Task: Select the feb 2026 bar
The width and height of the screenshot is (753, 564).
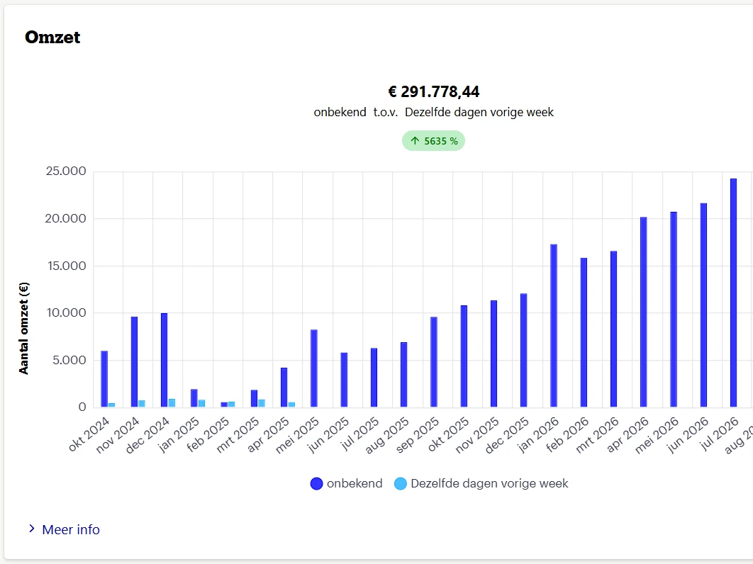Action: coord(584,332)
